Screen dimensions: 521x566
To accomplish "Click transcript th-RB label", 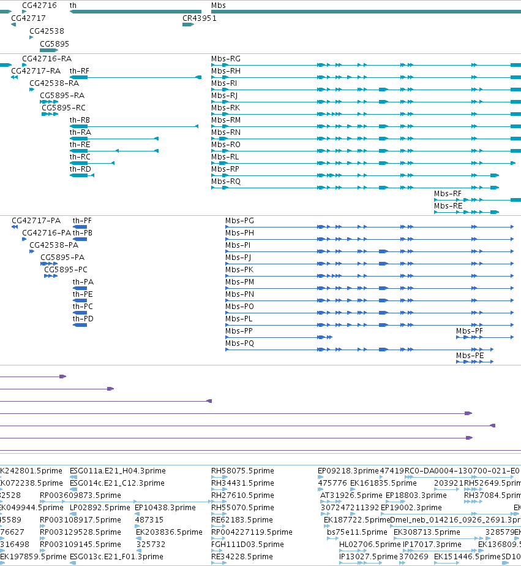I will click(x=80, y=120).
